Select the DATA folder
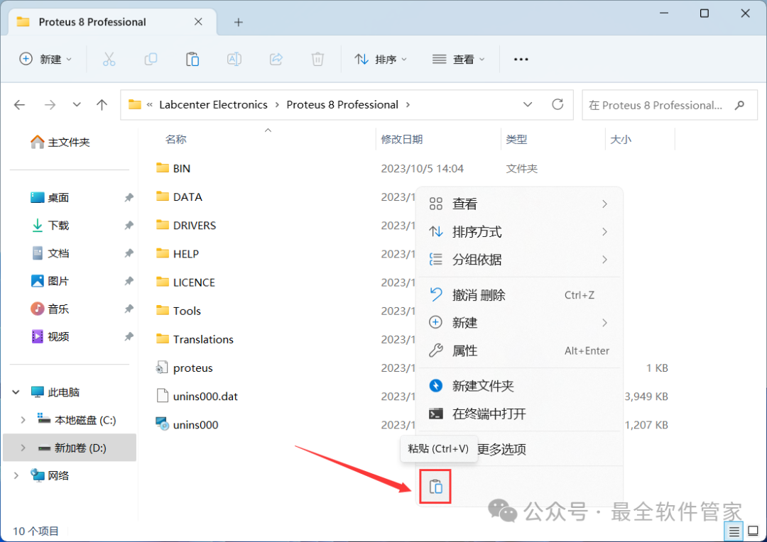767x542 pixels. tap(179, 197)
